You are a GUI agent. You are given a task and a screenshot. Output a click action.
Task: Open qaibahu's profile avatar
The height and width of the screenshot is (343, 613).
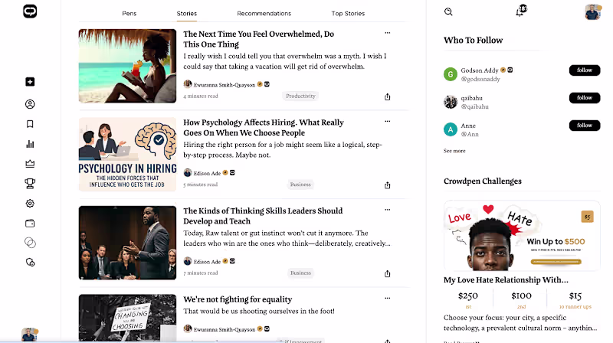point(451,102)
